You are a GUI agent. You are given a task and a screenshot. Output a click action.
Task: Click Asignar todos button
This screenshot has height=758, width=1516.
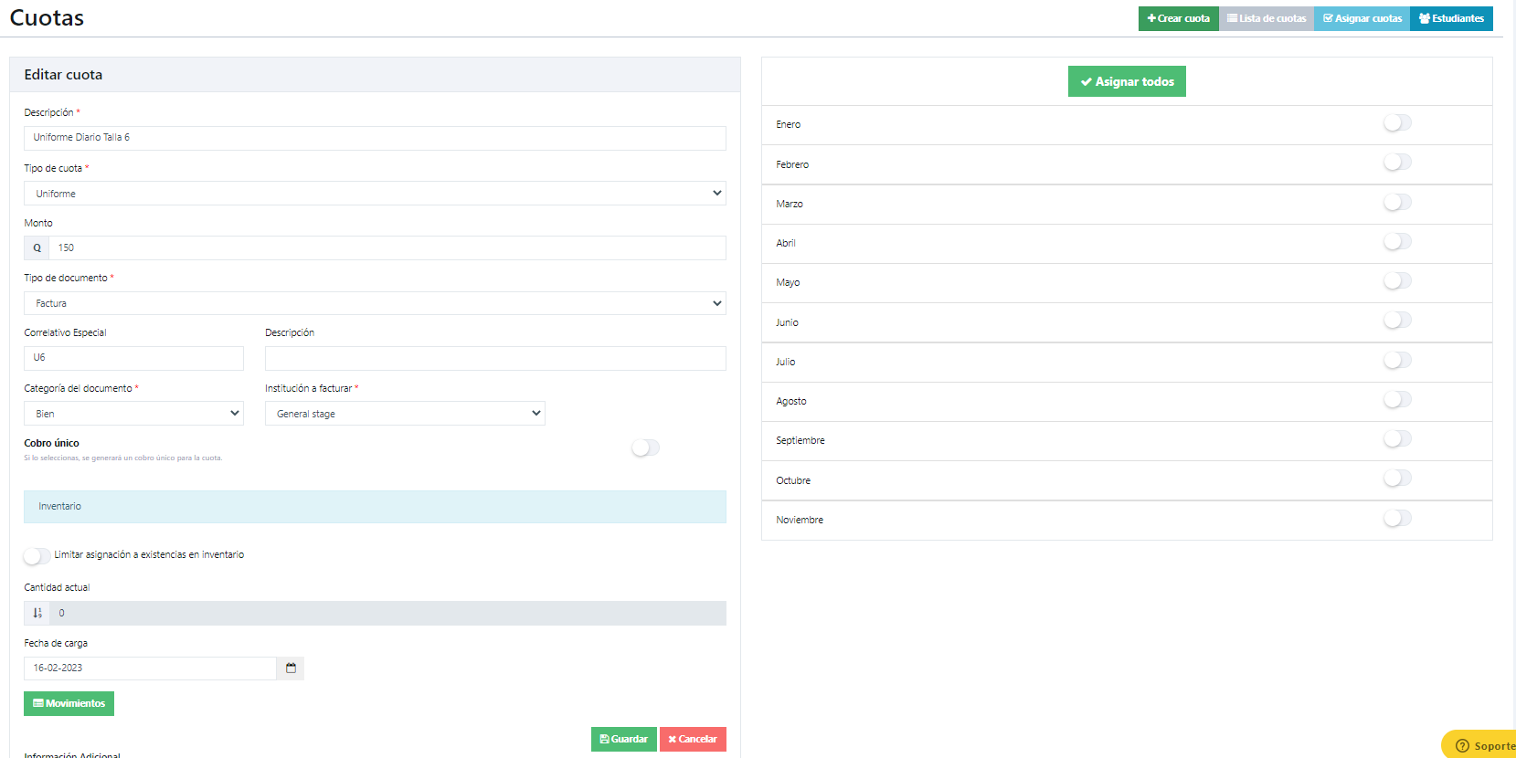coord(1127,81)
